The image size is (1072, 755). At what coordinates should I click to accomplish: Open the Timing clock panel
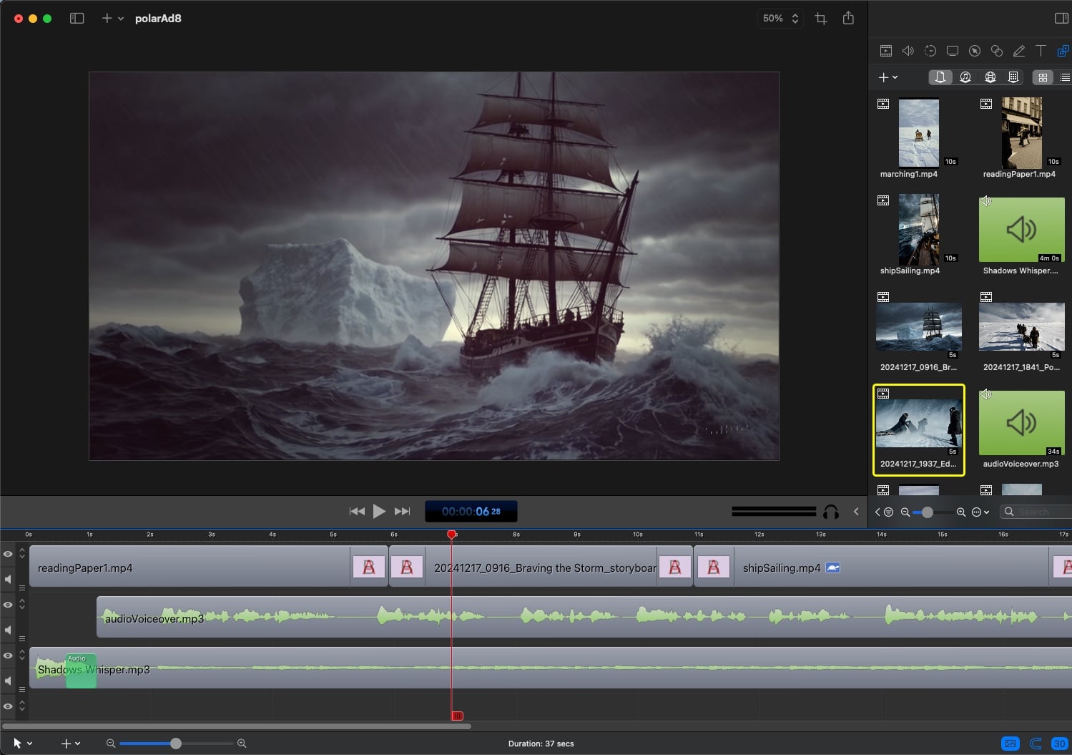[x=930, y=51]
